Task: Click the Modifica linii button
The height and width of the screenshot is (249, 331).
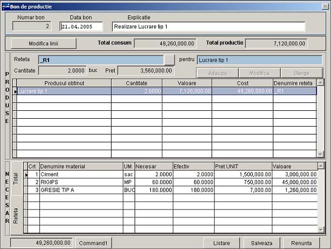Action: click(44, 44)
